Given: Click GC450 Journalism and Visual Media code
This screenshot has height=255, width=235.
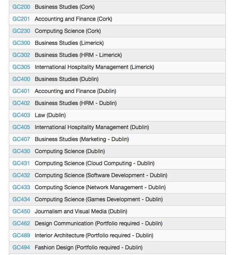Looking at the screenshot, I should 21,212.
